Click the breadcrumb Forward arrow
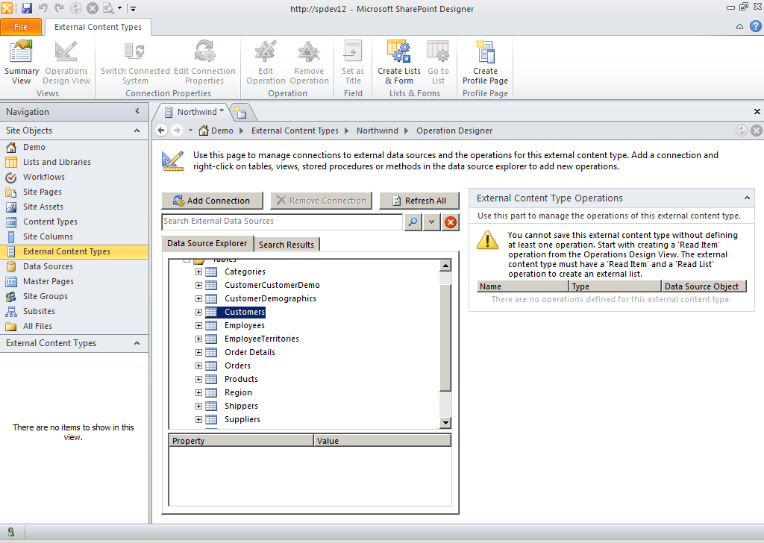 click(x=177, y=131)
